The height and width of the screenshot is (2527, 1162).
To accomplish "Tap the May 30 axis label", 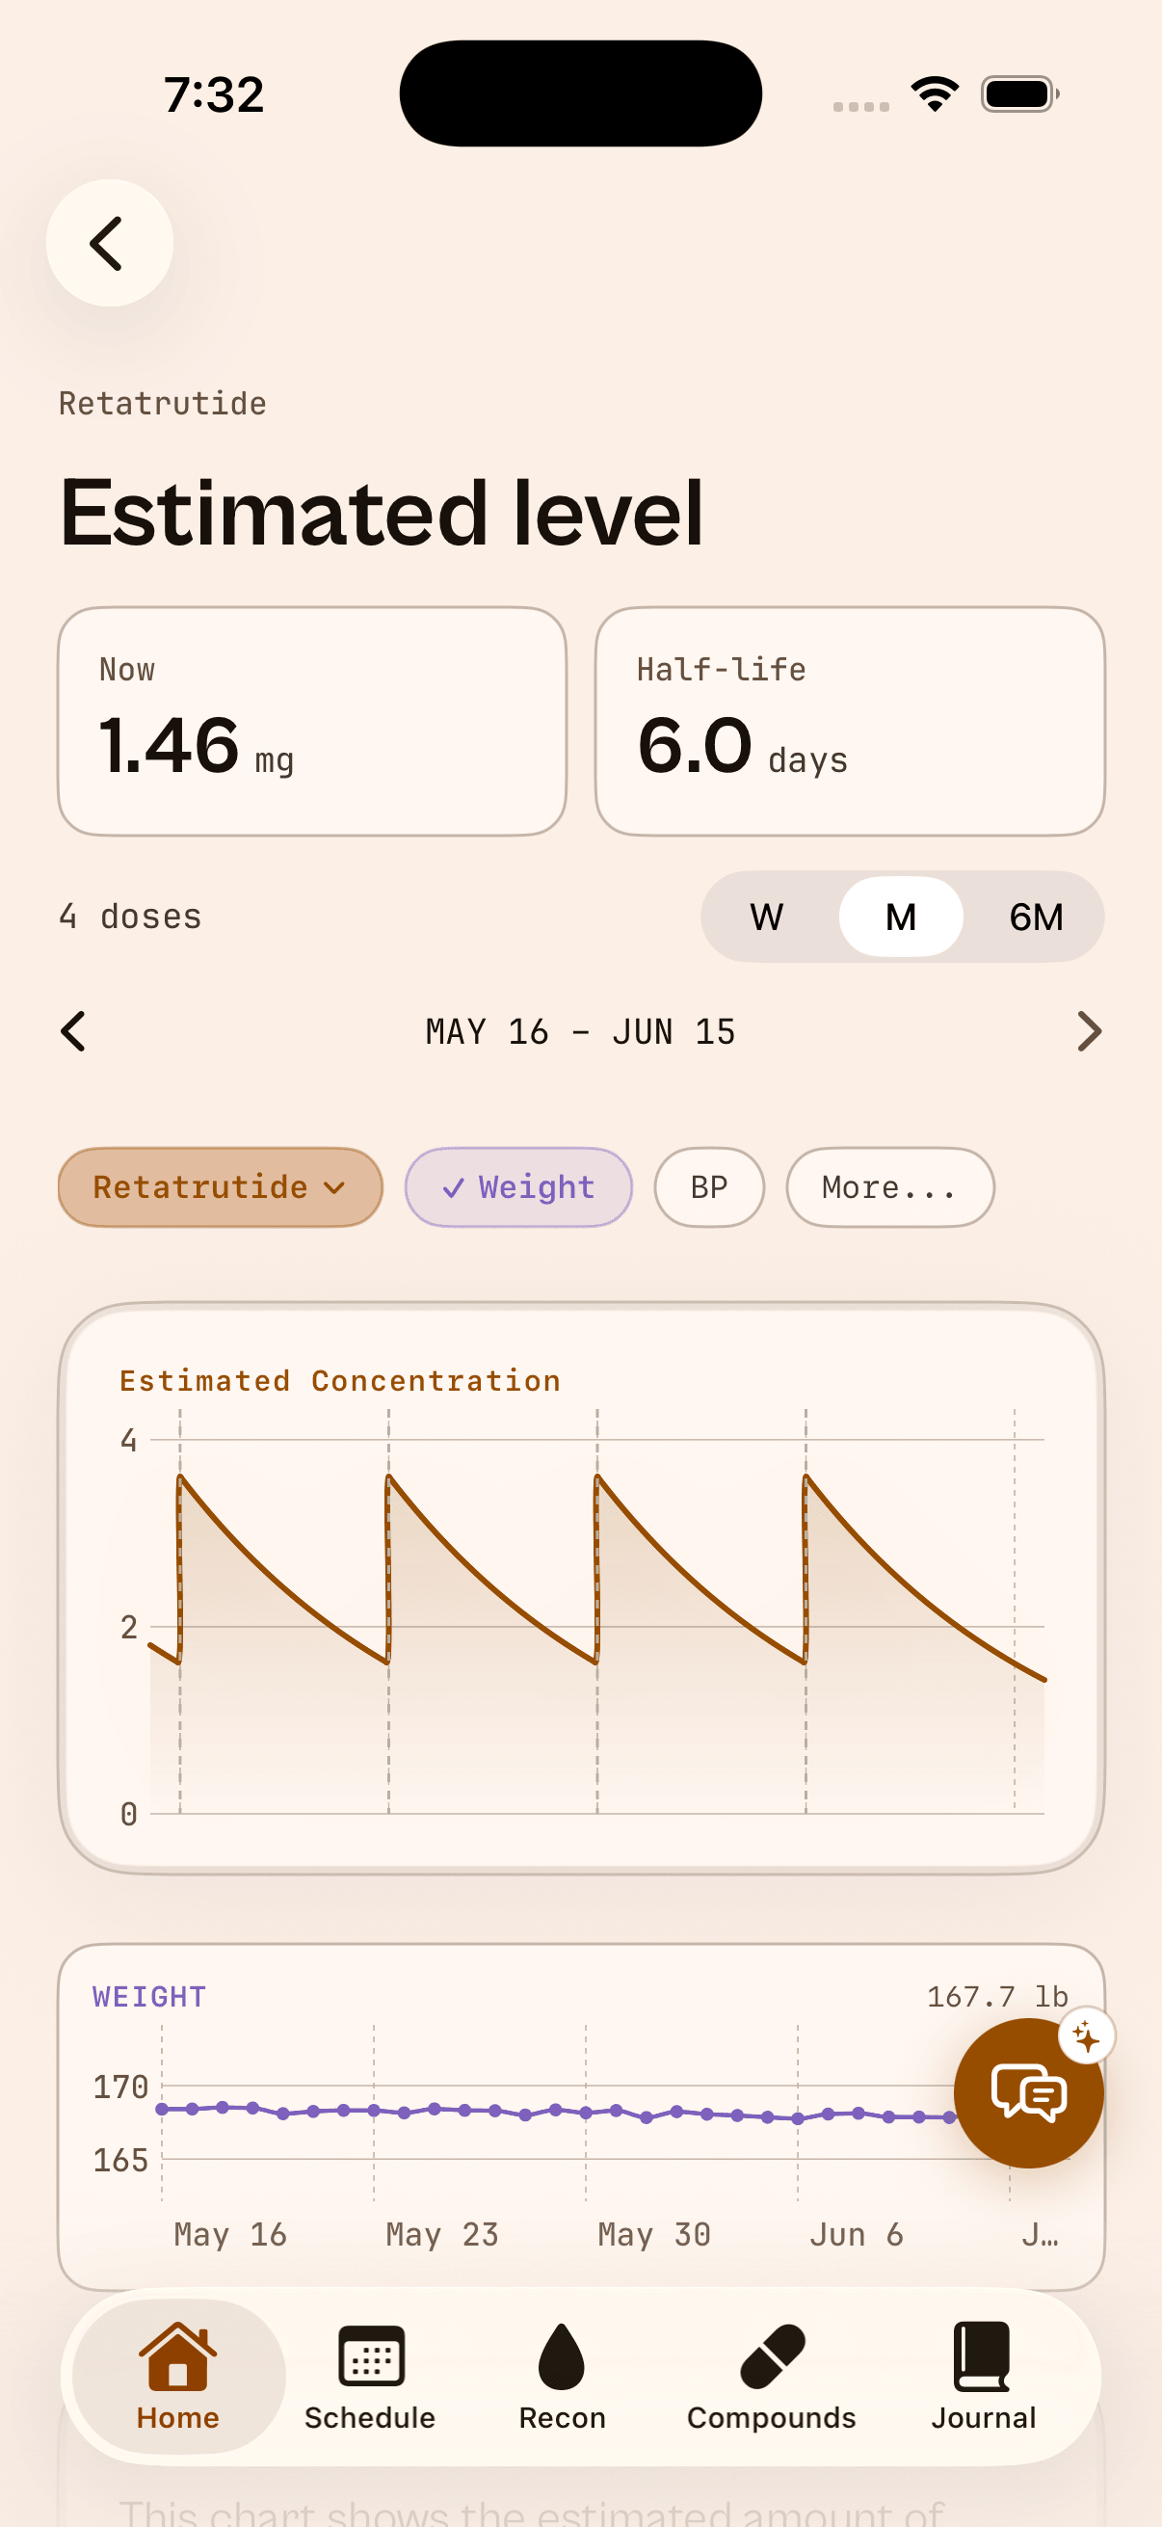I will [x=654, y=2235].
